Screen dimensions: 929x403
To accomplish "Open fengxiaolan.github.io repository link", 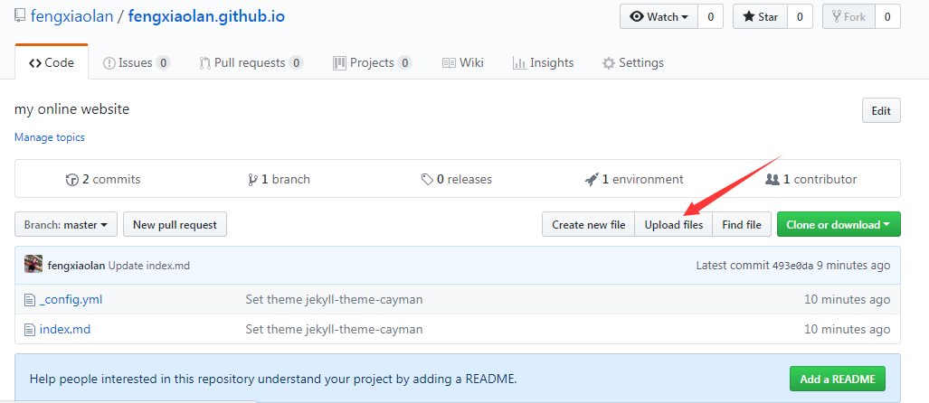I will tap(206, 16).
